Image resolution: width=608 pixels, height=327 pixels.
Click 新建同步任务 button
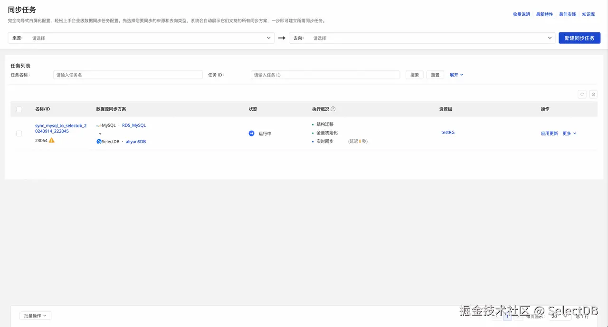click(x=579, y=38)
